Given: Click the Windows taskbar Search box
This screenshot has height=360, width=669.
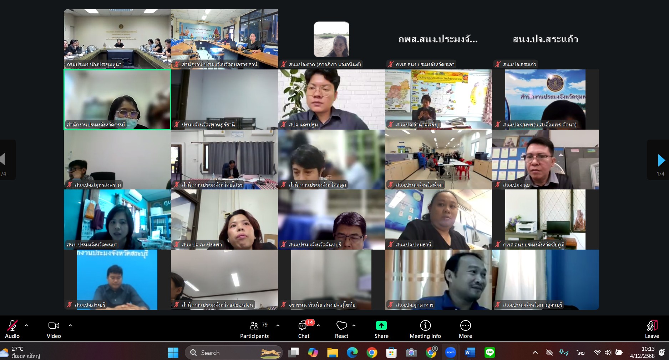Looking at the screenshot, I should 234,353.
